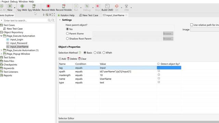Open the Help menu

[31, 1]
